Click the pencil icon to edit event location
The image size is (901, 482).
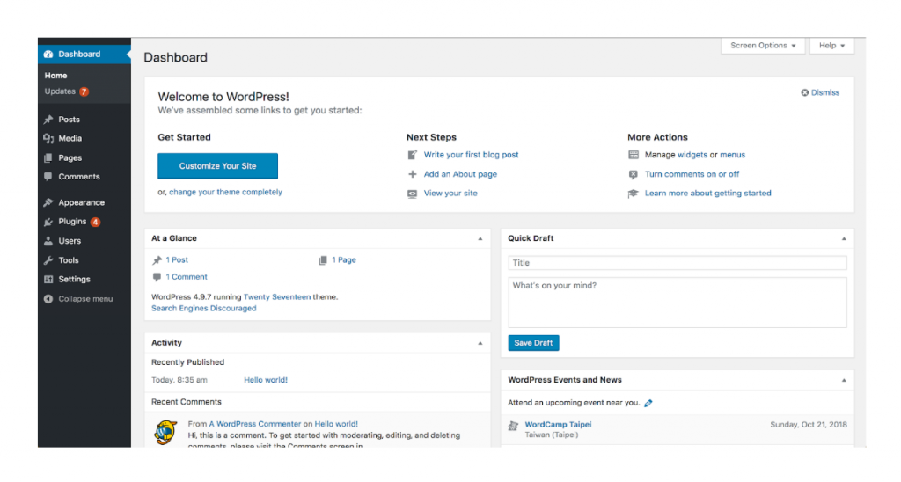tap(648, 403)
